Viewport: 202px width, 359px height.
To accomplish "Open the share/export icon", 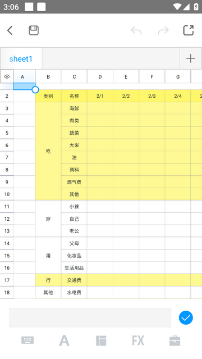I will (x=189, y=30).
